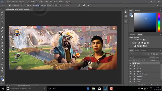
Task: Select the Horizontal Type tool
Action: (x=2, y=59)
